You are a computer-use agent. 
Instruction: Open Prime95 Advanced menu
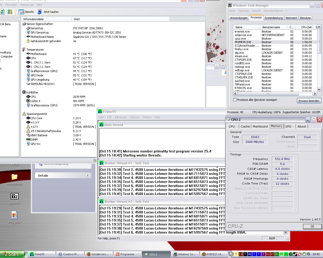121,117
